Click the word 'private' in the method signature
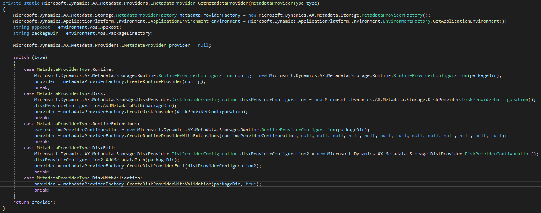Screen dimensions: 541x213 pos(12,3)
